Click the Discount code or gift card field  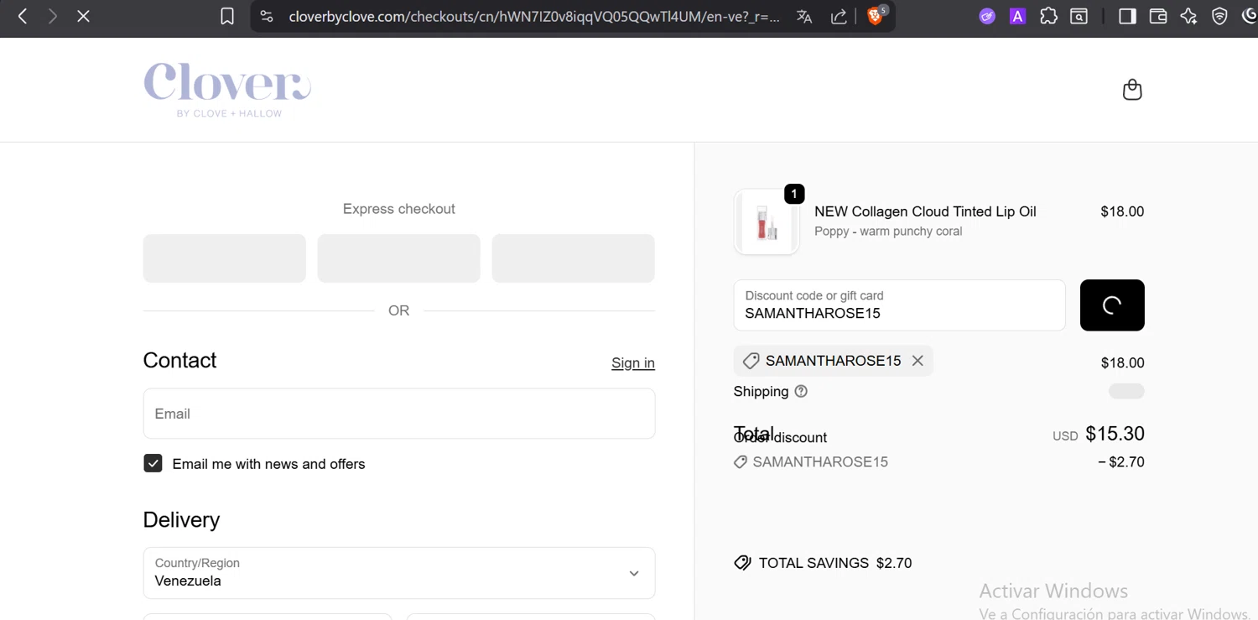pyautogui.click(x=899, y=305)
